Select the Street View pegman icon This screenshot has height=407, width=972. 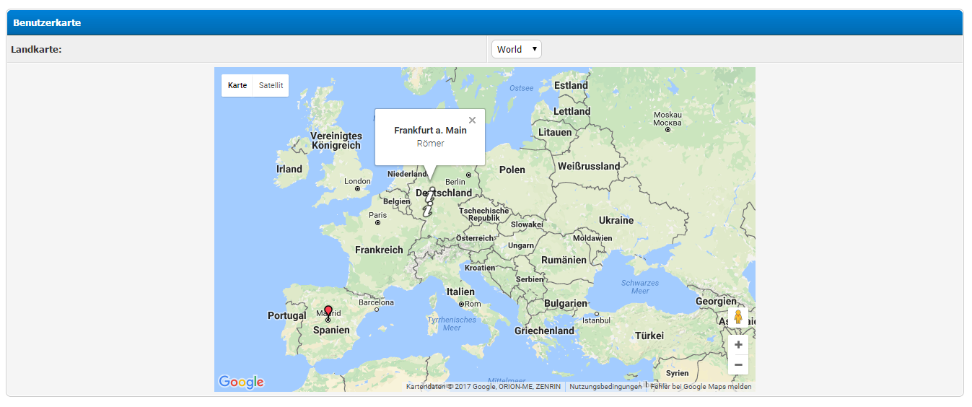[738, 317]
